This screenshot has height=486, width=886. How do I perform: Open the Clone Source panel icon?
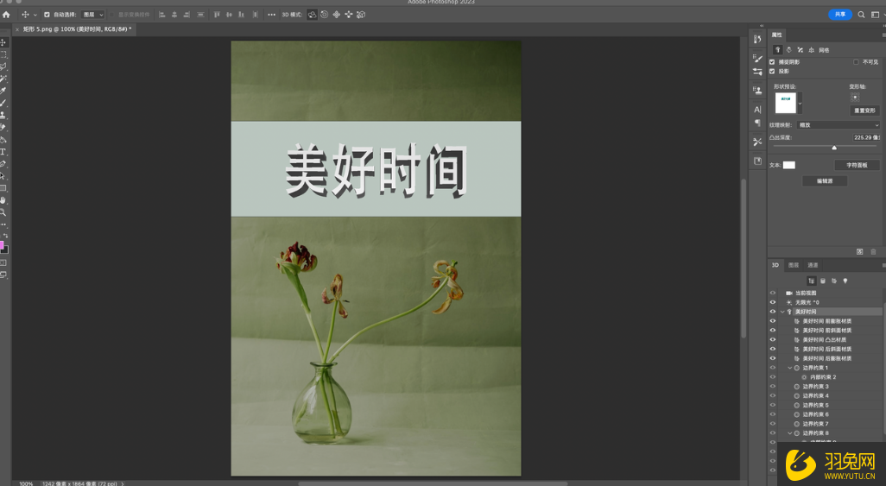coord(757,90)
